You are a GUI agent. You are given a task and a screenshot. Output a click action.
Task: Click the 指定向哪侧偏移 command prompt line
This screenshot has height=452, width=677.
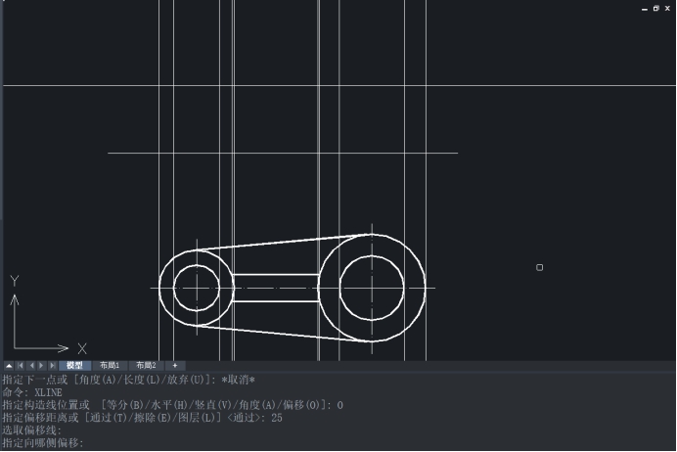[x=43, y=443]
